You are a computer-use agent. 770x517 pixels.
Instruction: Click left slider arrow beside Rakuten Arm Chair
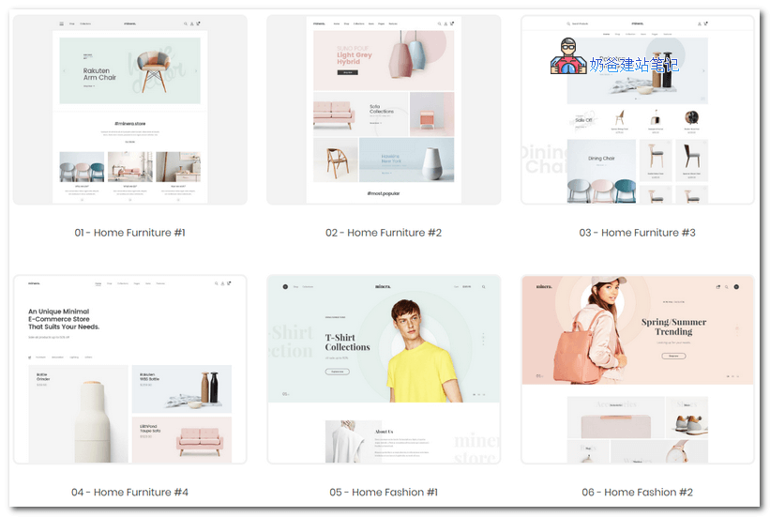pyautogui.click(x=64, y=70)
